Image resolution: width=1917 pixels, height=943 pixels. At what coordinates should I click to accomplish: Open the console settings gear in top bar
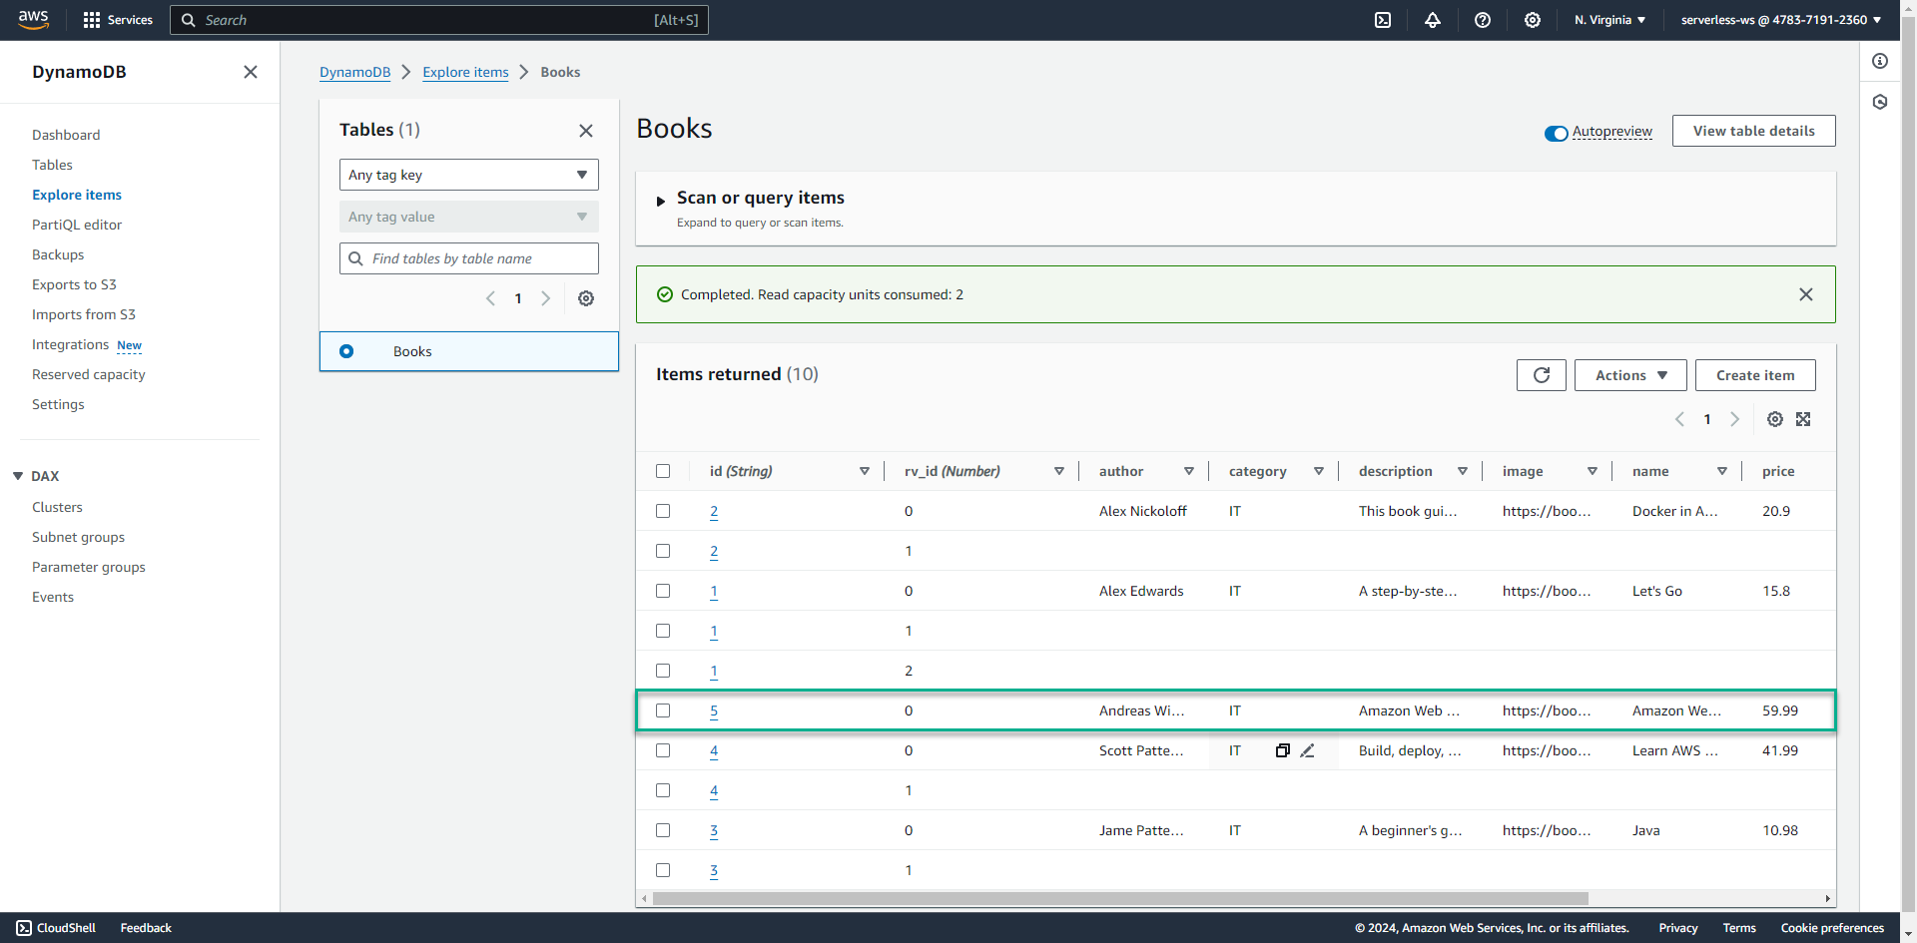click(1533, 20)
